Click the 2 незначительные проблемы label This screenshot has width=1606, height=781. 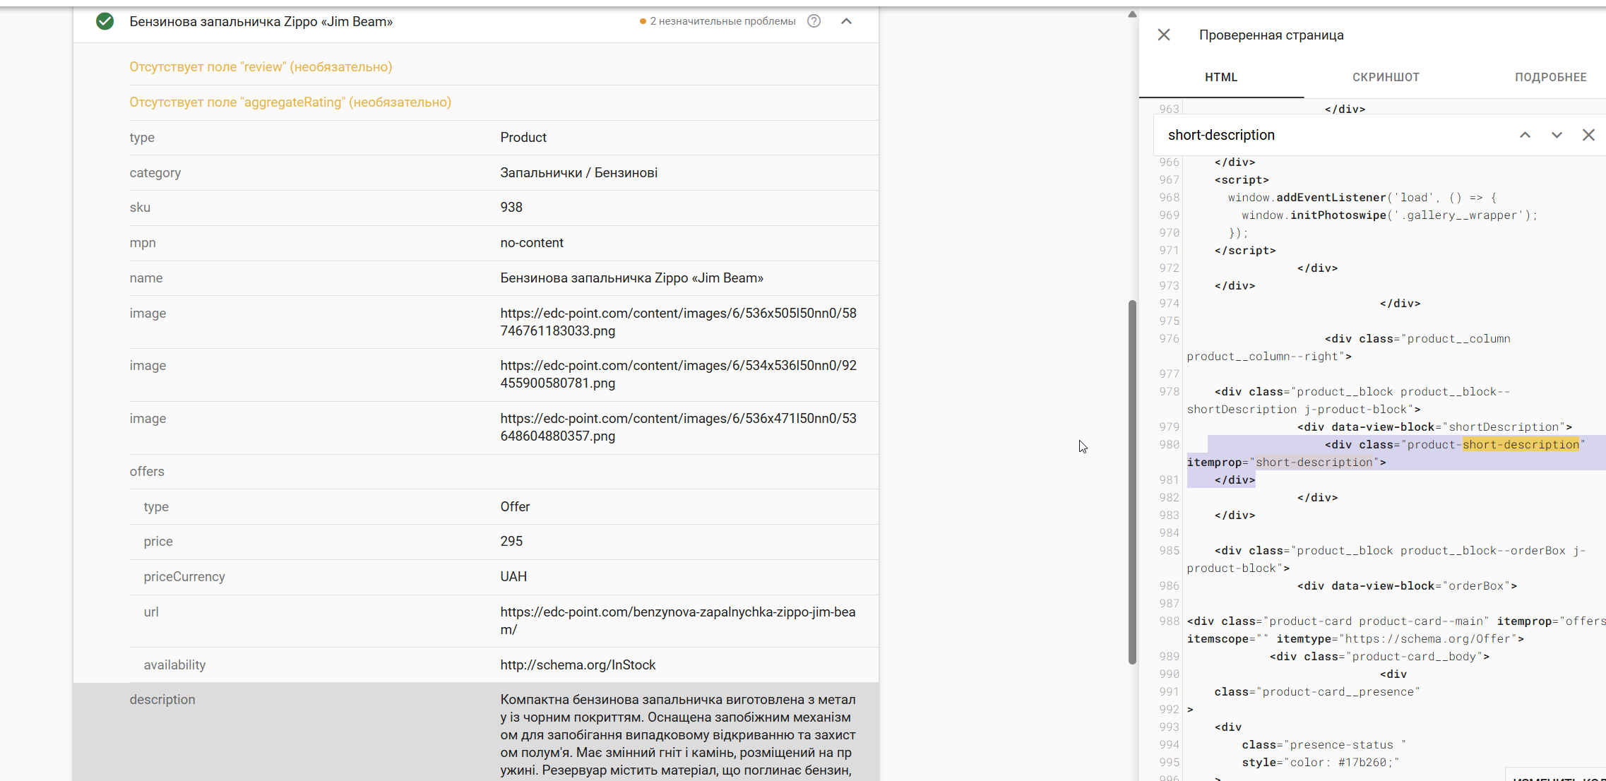point(722,21)
